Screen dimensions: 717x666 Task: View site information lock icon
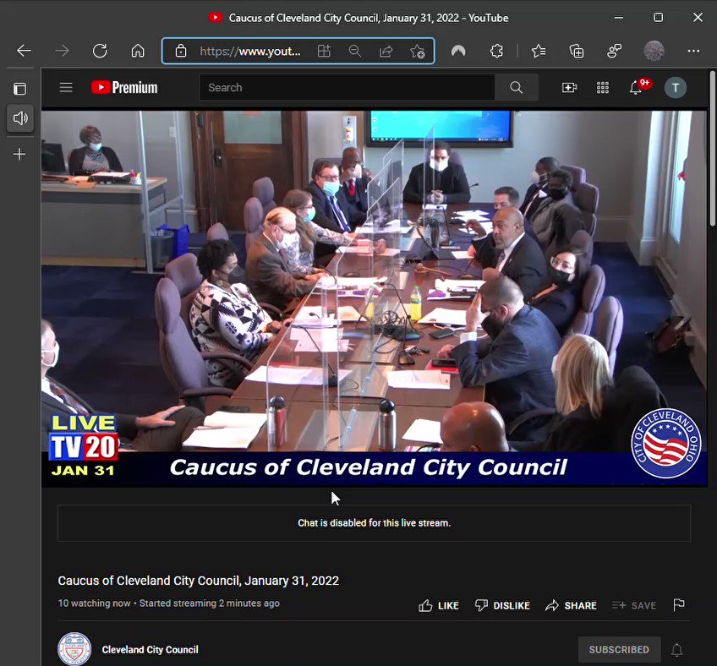coord(181,51)
